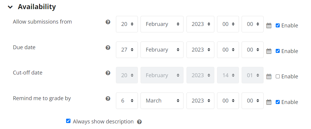Uncheck Enable for Due date
Screen dimensions: 311x129
point(278,51)
